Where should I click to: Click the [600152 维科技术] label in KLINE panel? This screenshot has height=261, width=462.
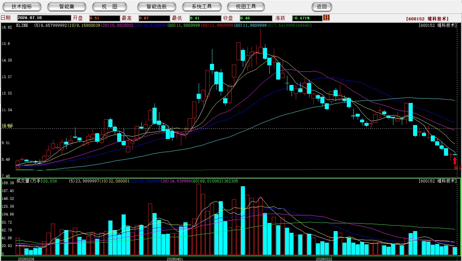[x=438, y=25]
